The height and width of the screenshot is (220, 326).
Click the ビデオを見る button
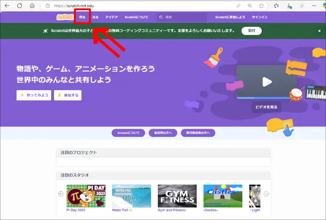[x=266, y=107]
